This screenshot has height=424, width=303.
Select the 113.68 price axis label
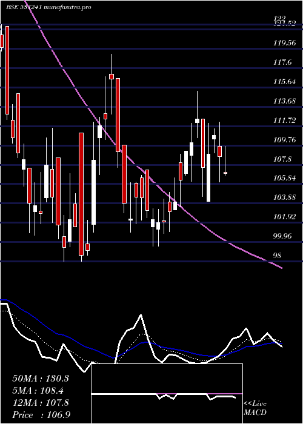click(285, 101)
